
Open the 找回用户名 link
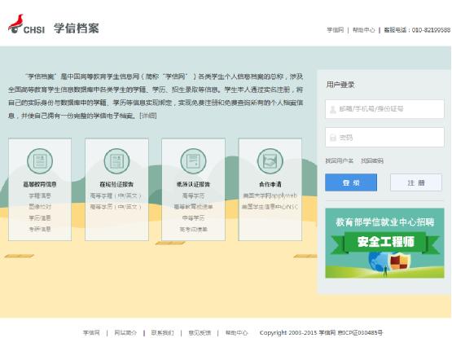[339, 160]
